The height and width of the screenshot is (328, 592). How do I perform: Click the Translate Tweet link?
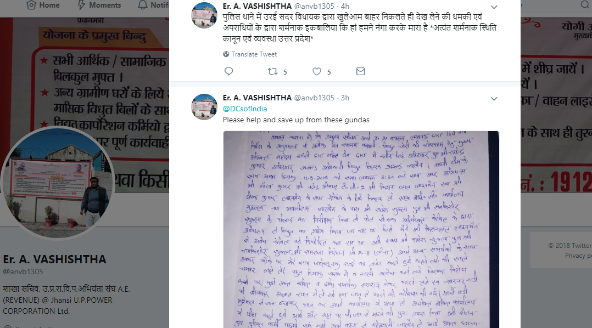[254, 54]
